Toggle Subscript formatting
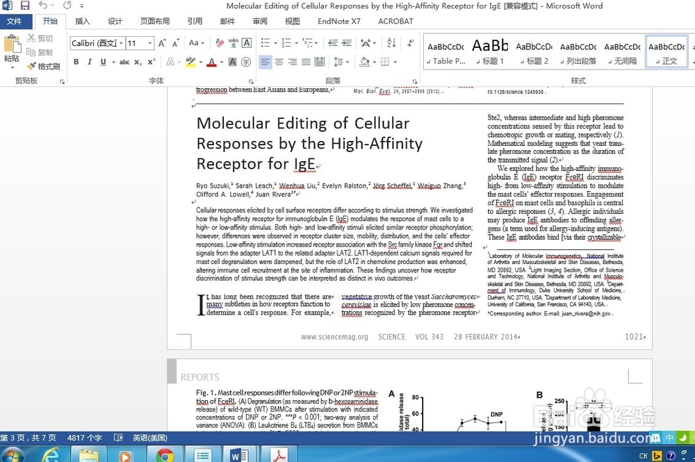The image size is (695, 462). pyautogui.click(x=138, y=62)
